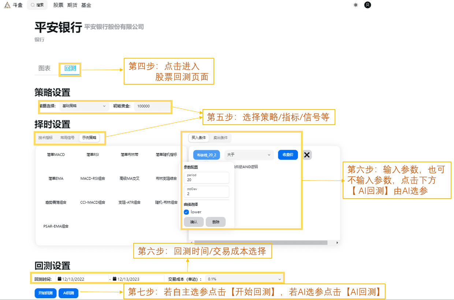Click 删除 in the parameter popup
Image resolution: width=454 pixels, height=300 pixels.
216,222
